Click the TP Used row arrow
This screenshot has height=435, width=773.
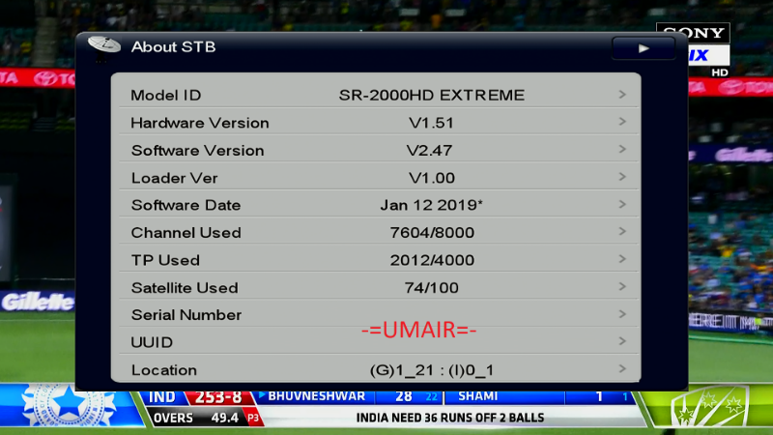(x=623, y=260)
